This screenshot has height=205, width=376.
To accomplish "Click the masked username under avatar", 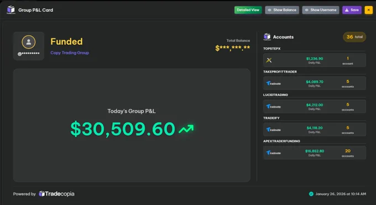I will [x=29, y=54].
